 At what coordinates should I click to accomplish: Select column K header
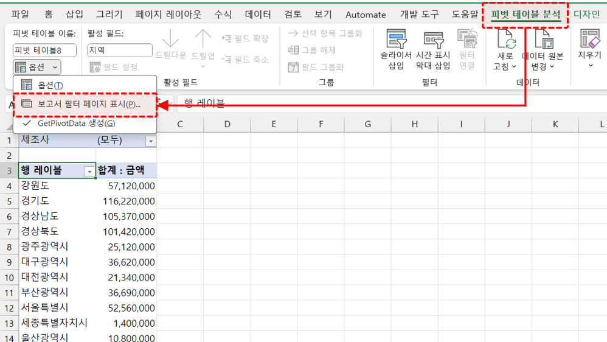tap(555, 124)
